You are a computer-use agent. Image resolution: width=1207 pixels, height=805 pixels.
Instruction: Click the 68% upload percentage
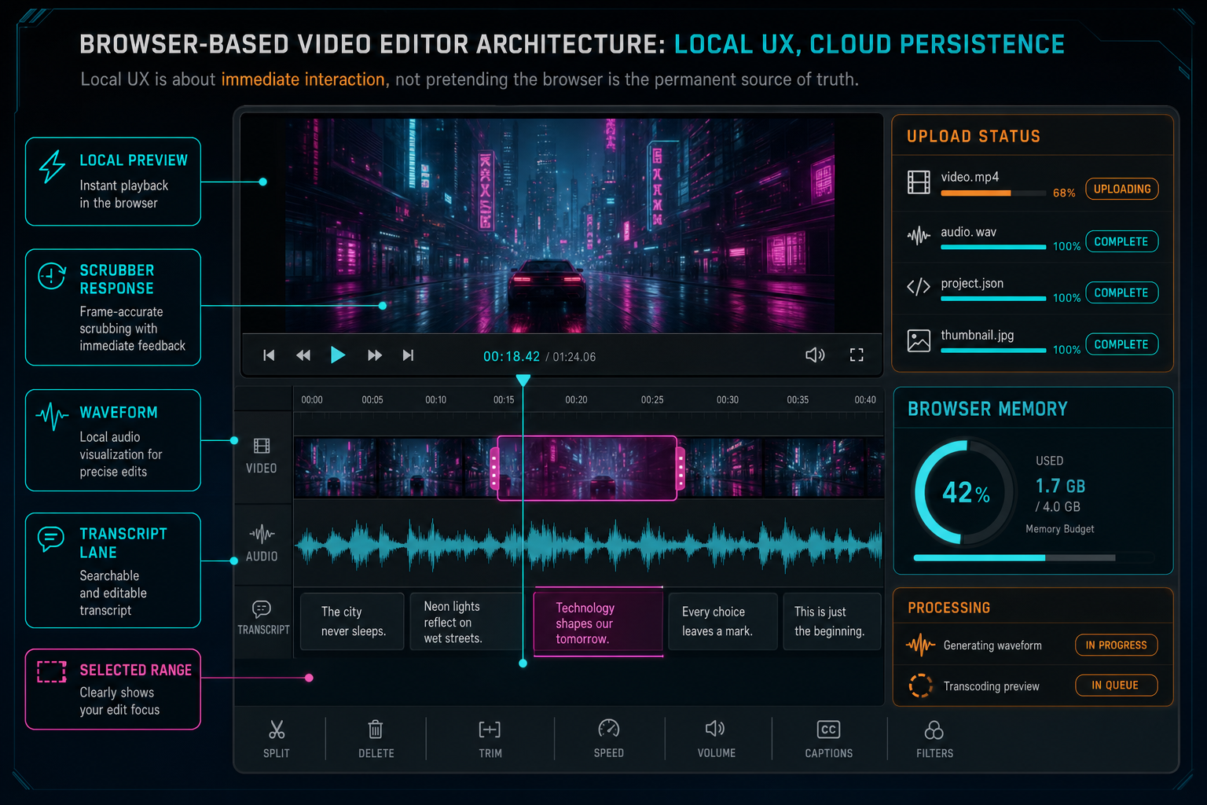click(1064, 193)
